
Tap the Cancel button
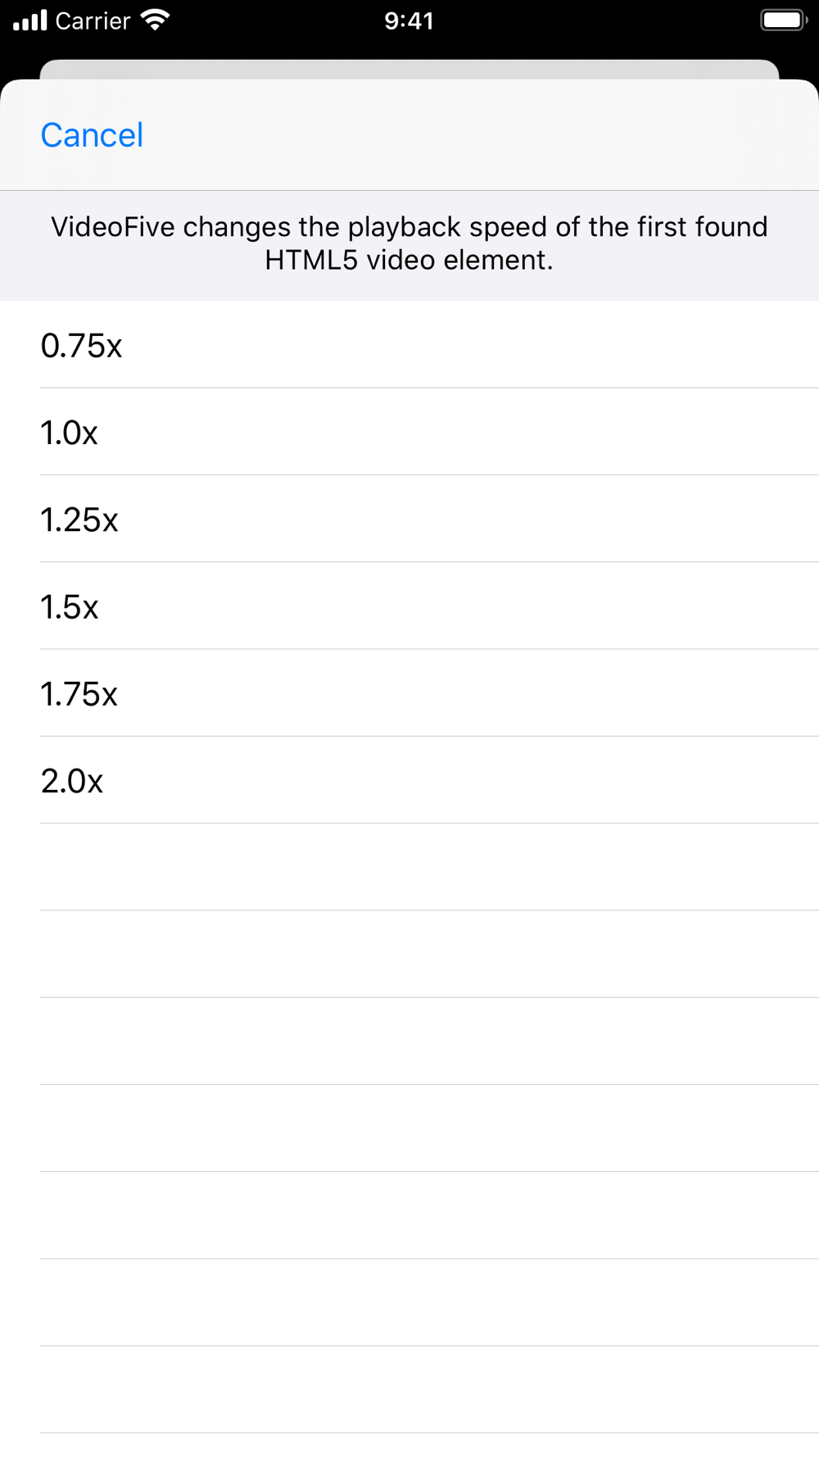click(92, 135)
